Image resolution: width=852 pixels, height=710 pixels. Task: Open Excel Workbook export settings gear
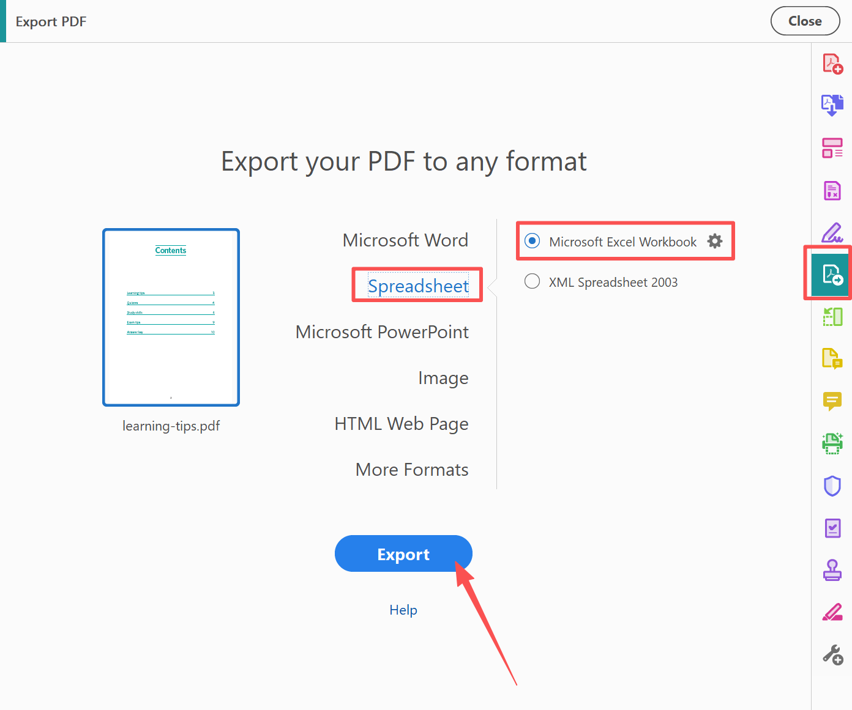(715, 241)
